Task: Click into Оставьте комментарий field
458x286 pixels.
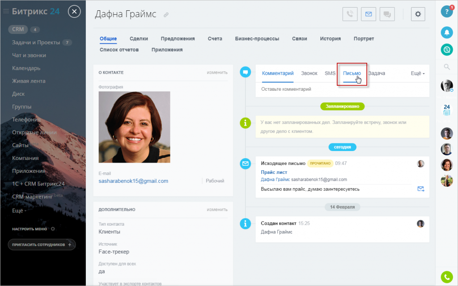Action: (342, 89)
